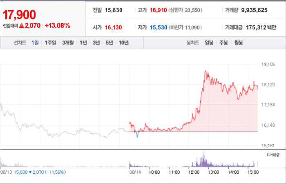286x184 pixels.
Task: Click the 19,106 y-axis label
Action: (268, 64)
